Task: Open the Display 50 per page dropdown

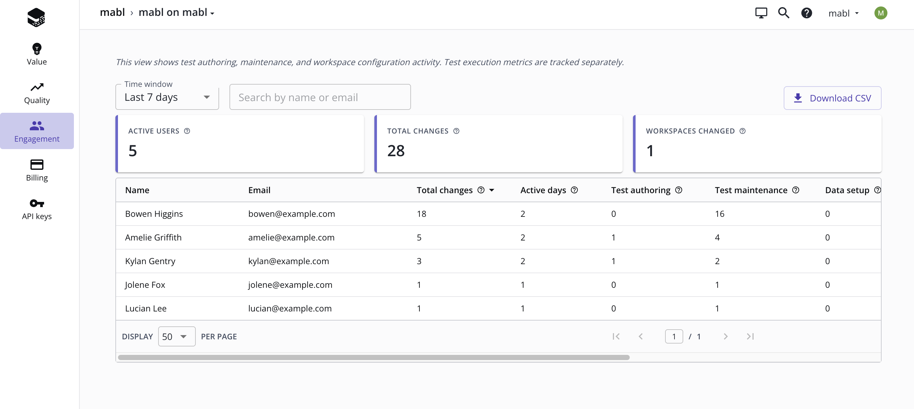Action: point(176,336)
